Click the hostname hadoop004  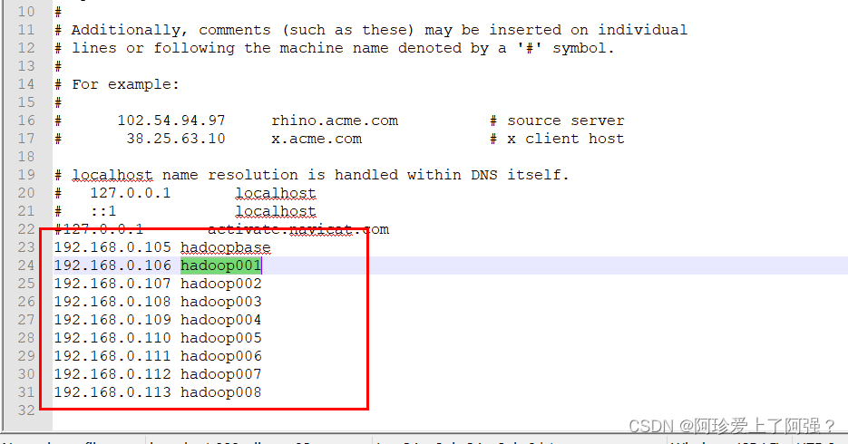click(x=221, y=320)
